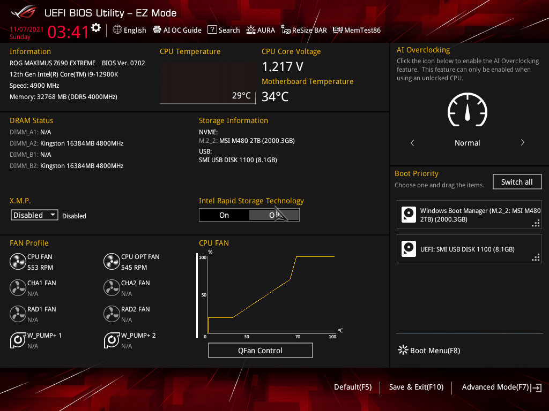Select UEFI SMI USB DISK boot entry
This screenshot has height=411, width=549.
[x=469, y=249]
